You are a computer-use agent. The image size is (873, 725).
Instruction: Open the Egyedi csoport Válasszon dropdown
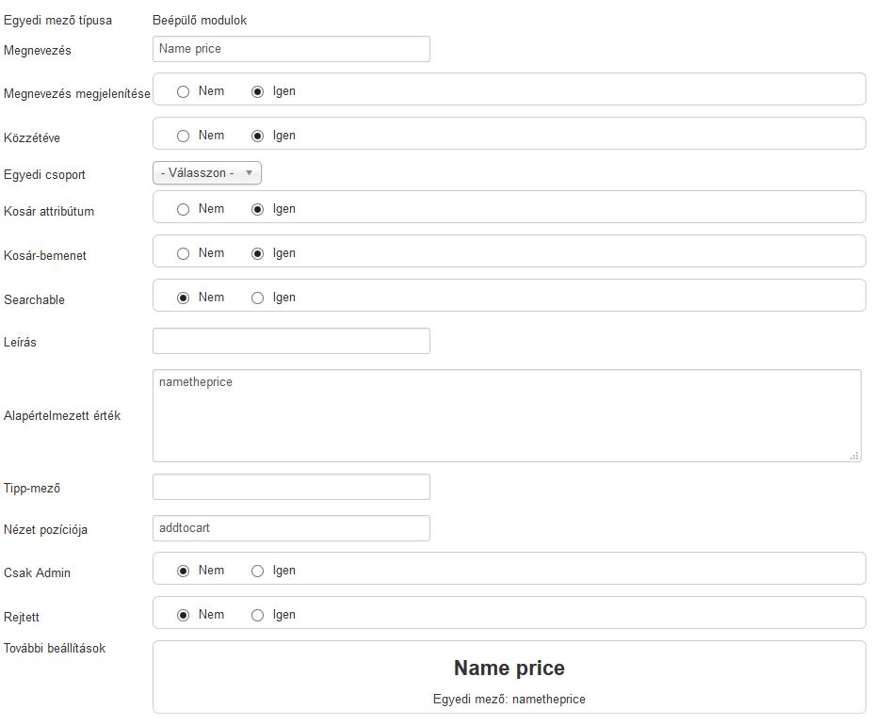206,173
